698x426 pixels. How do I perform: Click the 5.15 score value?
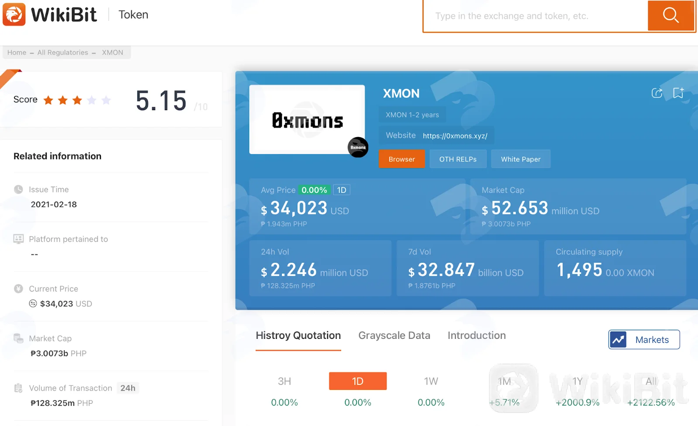161,101
